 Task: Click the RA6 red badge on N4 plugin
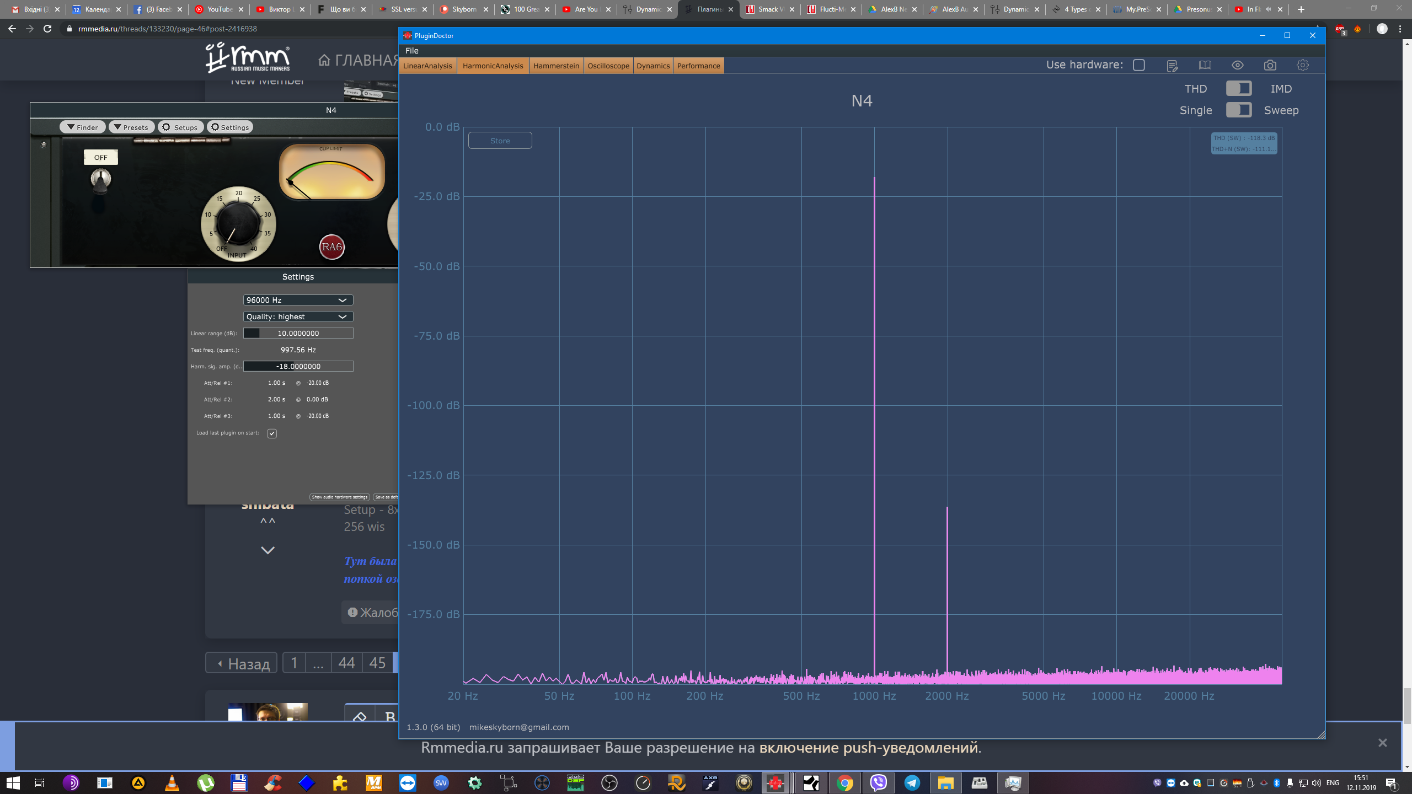pos(331,246)
